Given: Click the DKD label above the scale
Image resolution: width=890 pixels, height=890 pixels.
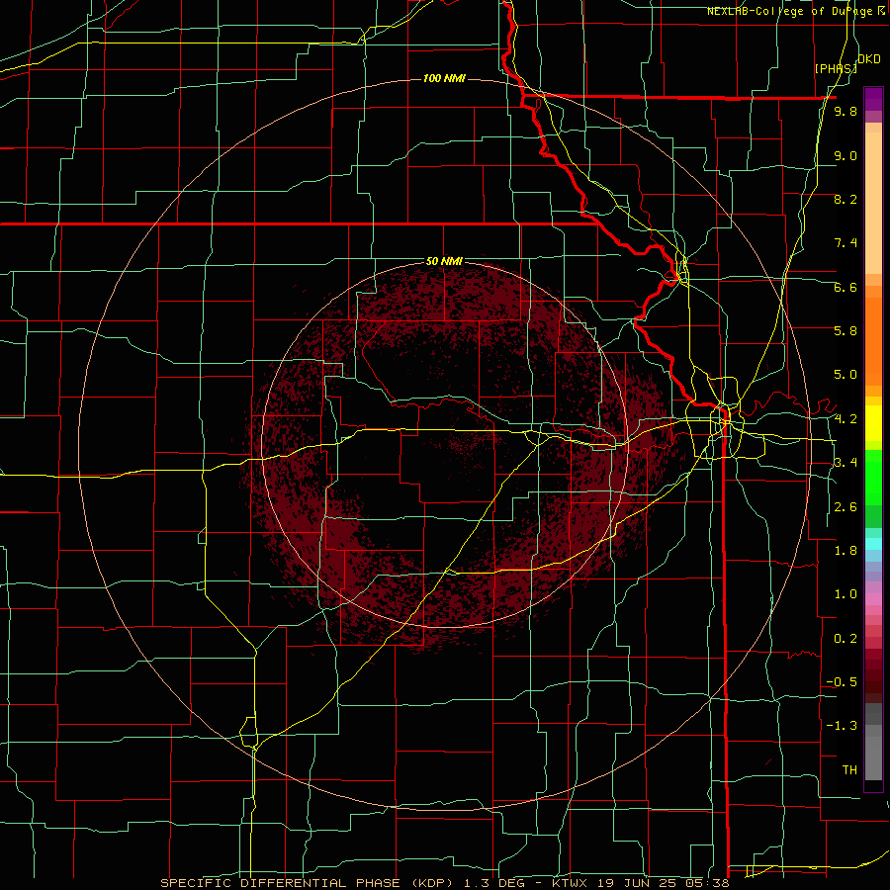Looking at the screenshot, I should point(869,59).
